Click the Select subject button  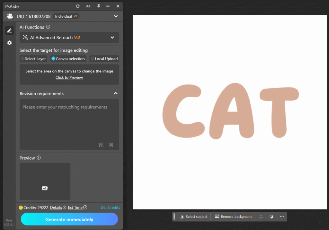194,217
